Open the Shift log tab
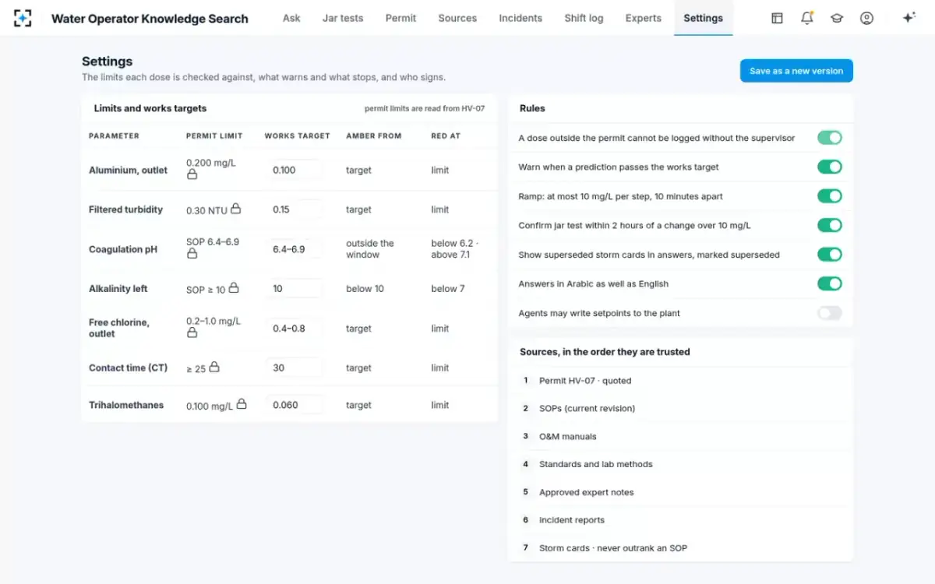The image size is (935, 584). click(584, 18)
